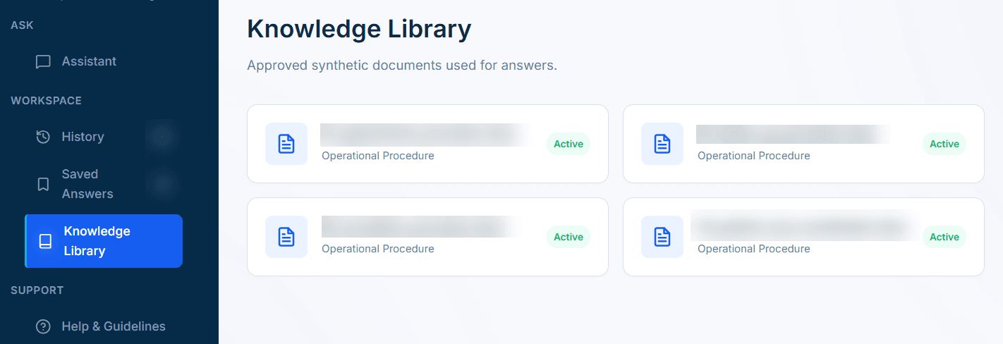Click the Saved Answers bookmark icon
This screenshot has height=344, width=1003.
coord(43,184)
